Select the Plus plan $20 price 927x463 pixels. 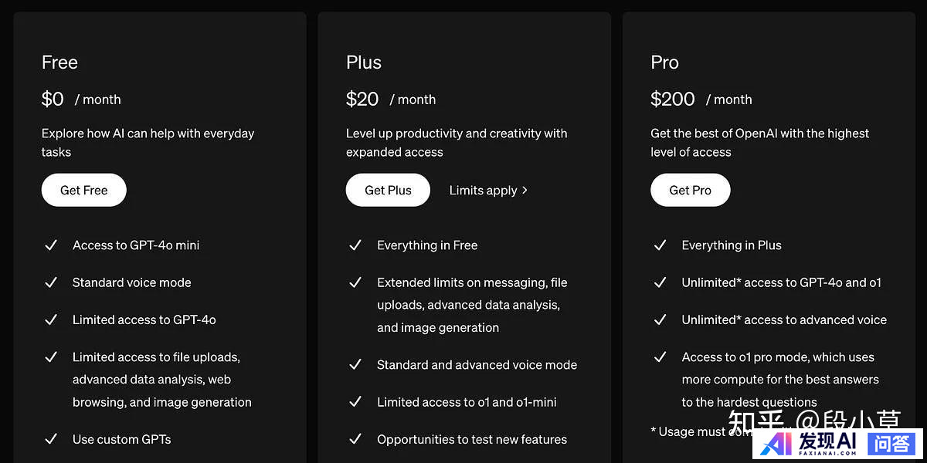[x=362, y=99]
